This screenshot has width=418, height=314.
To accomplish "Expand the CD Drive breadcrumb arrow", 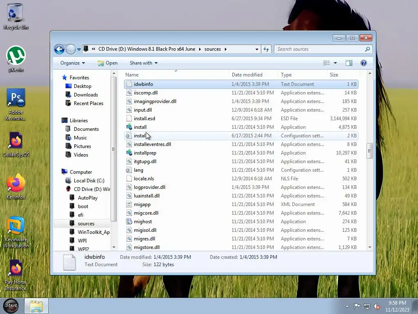I will point(200,49).
